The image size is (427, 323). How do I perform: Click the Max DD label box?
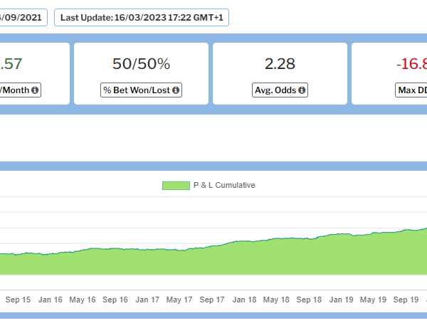point(411,90)
